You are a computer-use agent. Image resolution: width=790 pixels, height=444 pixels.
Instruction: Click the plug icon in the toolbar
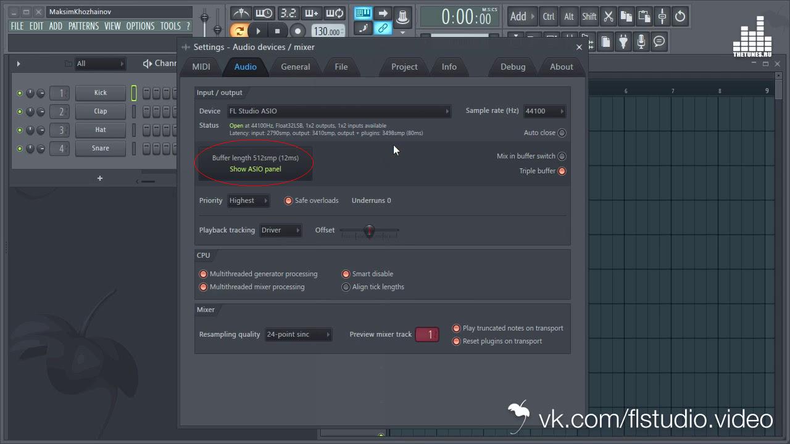[623, 42]
